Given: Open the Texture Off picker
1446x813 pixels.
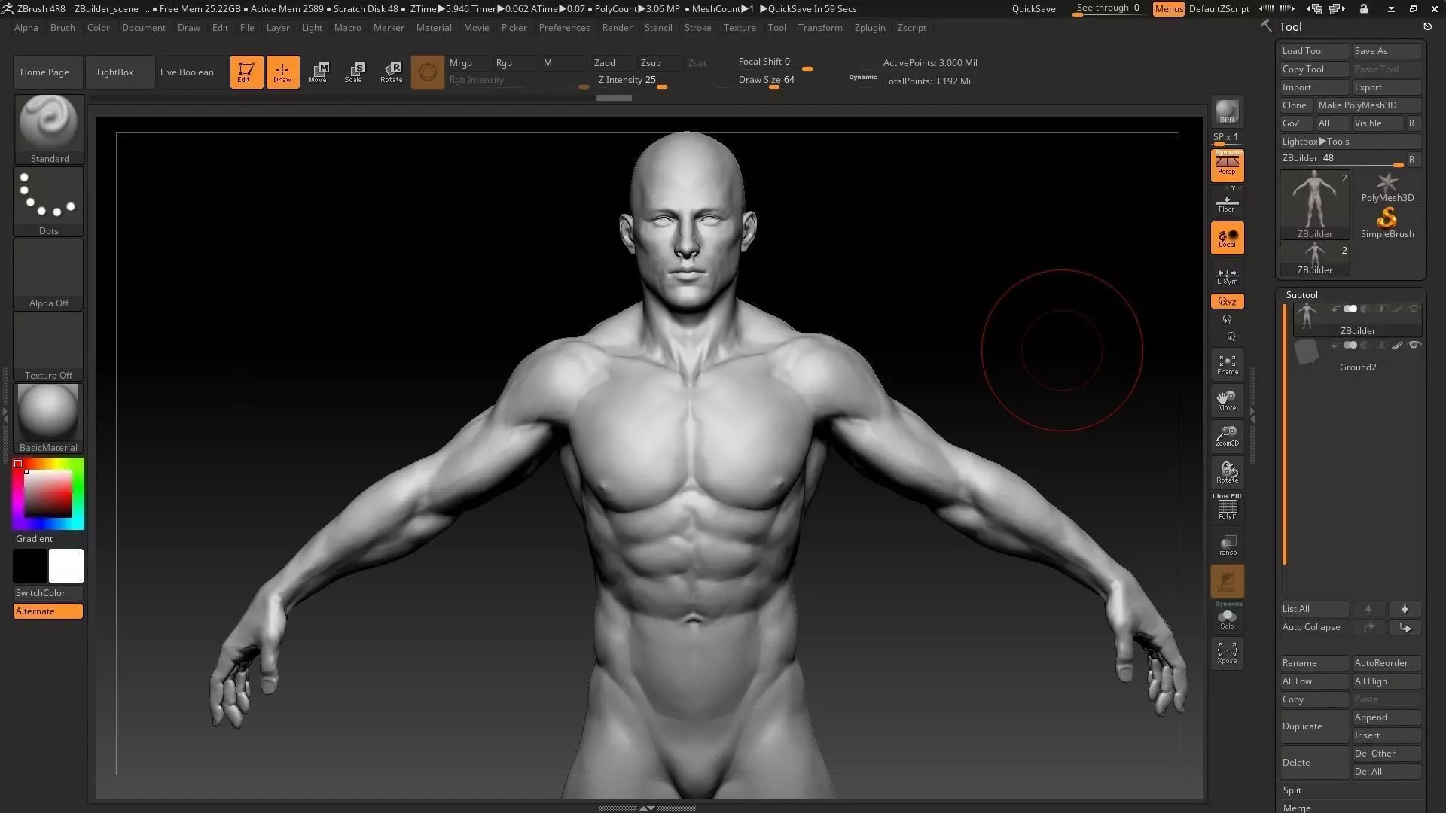Looking at the screenshot, I should pos(49,346).
